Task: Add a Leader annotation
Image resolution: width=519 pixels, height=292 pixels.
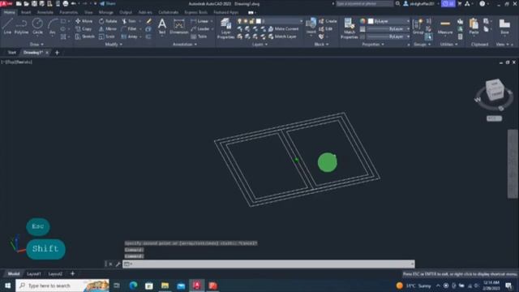Action: [x=200, y=29]
